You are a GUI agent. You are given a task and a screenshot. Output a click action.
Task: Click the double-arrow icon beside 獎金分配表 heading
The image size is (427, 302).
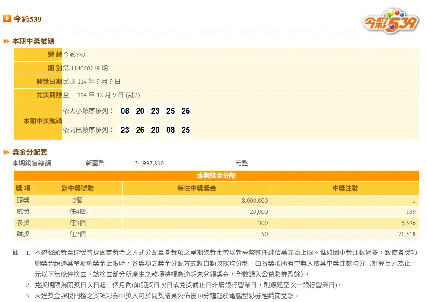[7, 153]
